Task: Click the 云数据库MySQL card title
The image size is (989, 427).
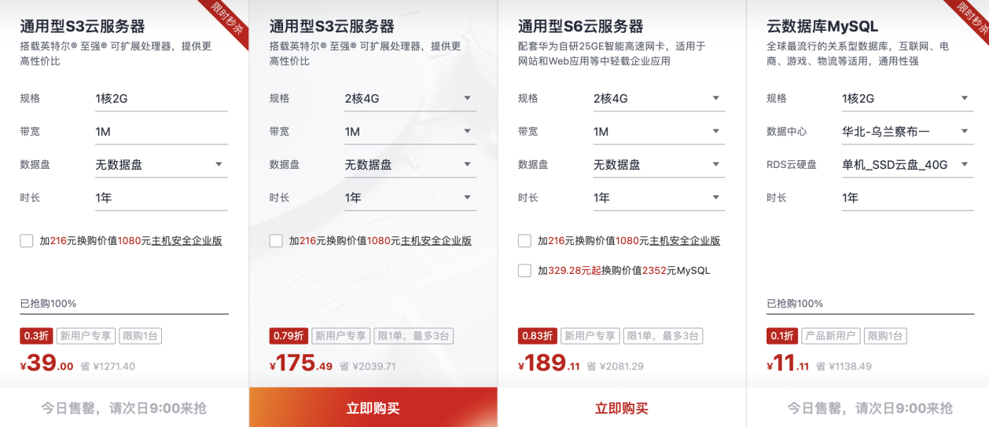Action: pos(822,27)
